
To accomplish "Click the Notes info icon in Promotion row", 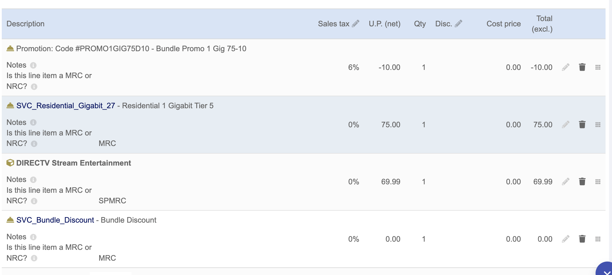I will coord(33,65).
